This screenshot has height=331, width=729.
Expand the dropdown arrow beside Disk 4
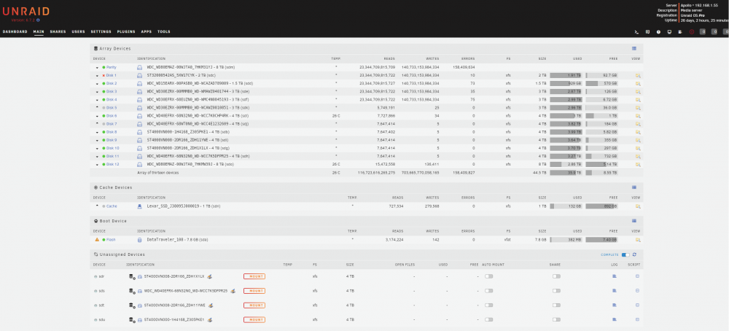pos(97,99)
